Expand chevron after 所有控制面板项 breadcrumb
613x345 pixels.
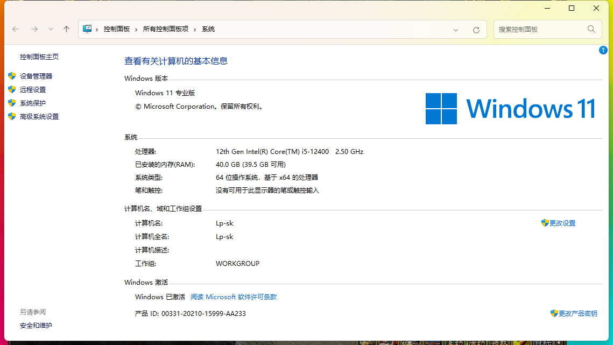[x=195, y=30]
